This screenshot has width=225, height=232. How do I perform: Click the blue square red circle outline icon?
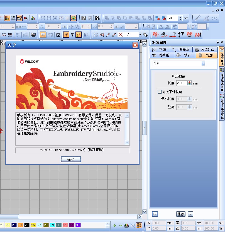tap(158, 18)
